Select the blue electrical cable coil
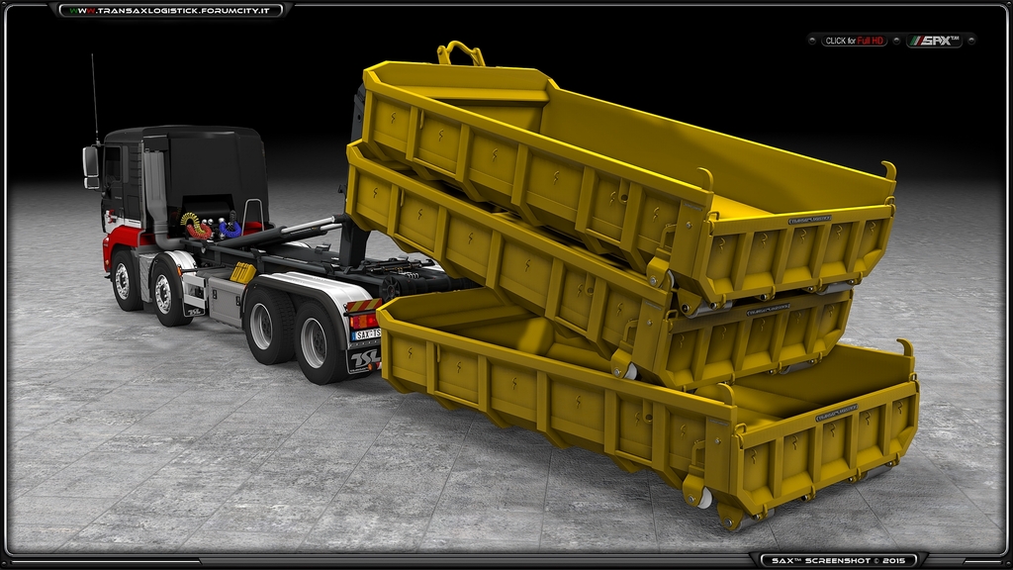 (x=230, y=230)
